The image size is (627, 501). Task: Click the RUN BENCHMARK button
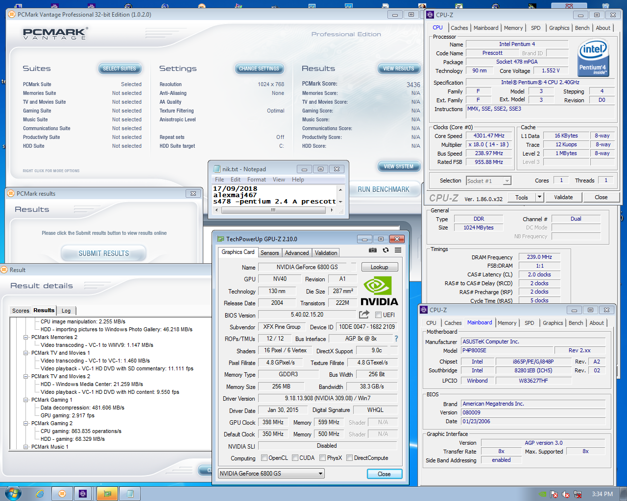pyautogui.click(x=384, y=189)
